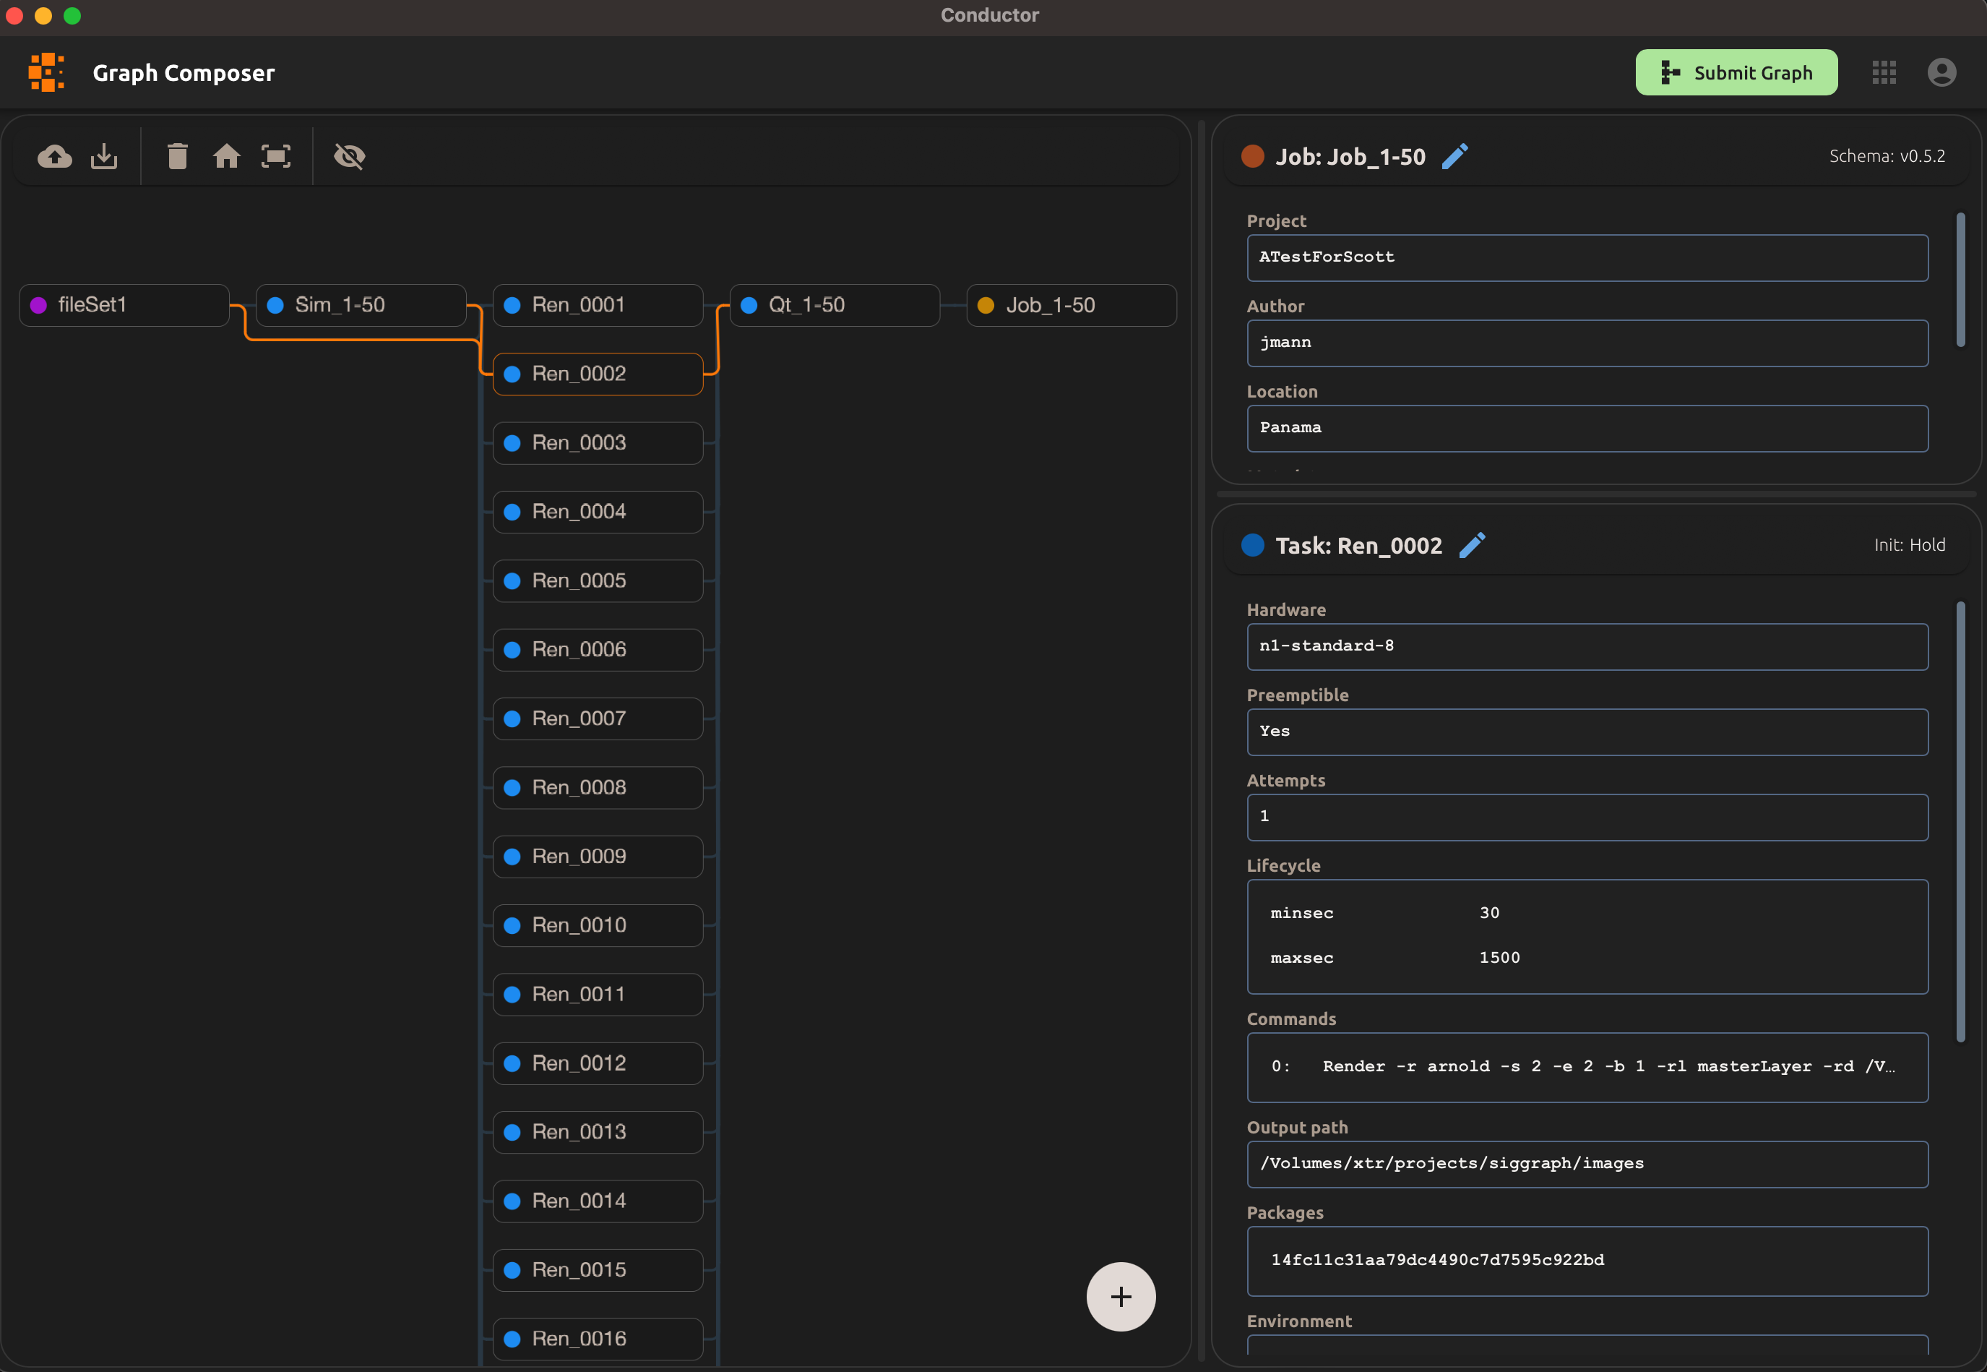This screenshot has height=1372, width=1987.
Task: Click the Graph Composer title
Action: 184,73
